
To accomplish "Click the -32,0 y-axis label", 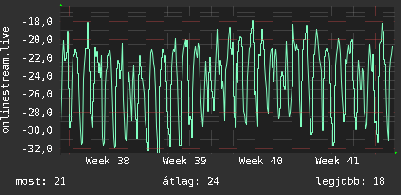I will (x=37, y=148).
